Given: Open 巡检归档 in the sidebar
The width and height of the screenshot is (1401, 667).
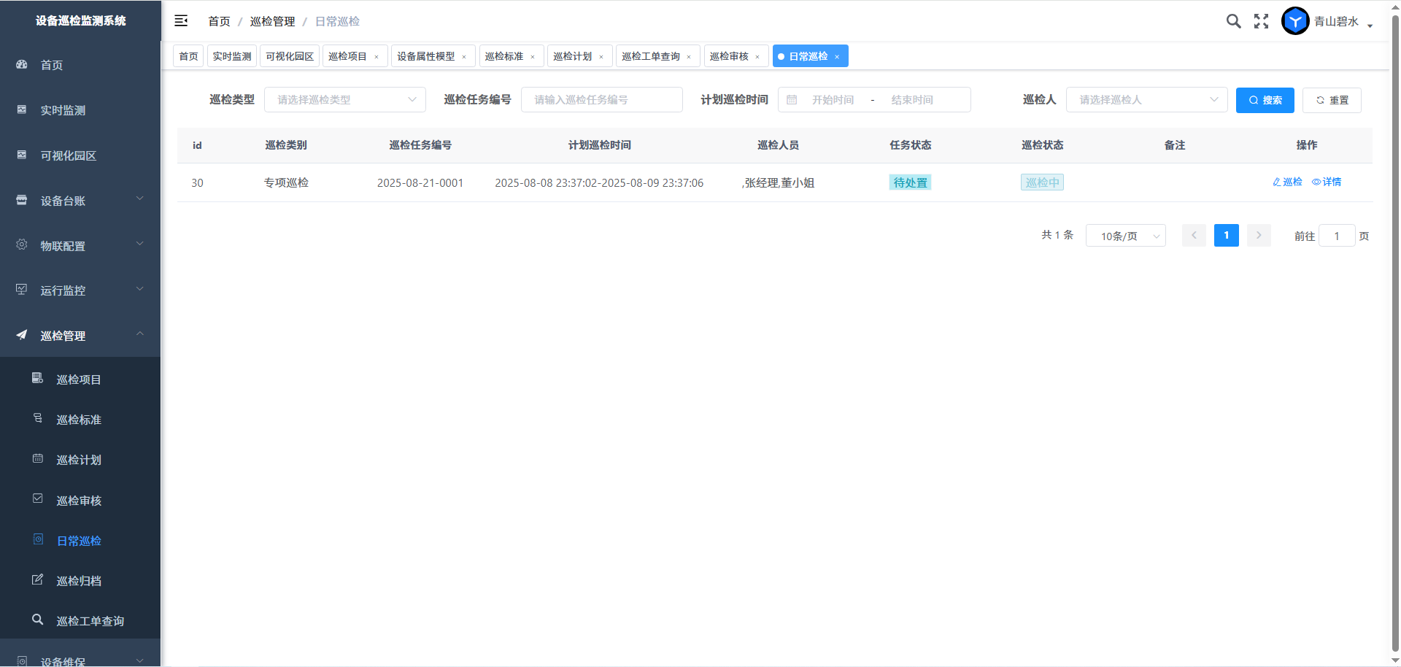Looking at the screenshot, I should pos(79,581).
